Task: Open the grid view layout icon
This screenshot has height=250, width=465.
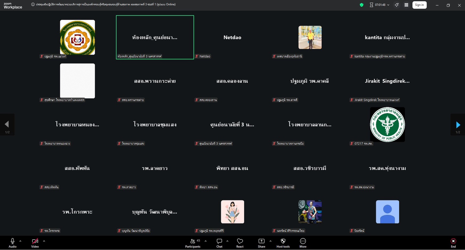Action: [406, 5]
